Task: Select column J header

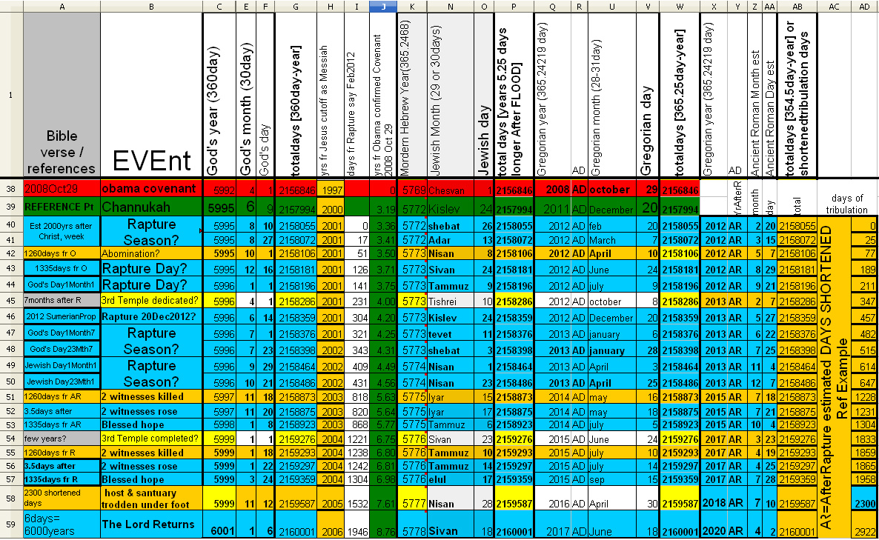Action: (x=383, y=6)
